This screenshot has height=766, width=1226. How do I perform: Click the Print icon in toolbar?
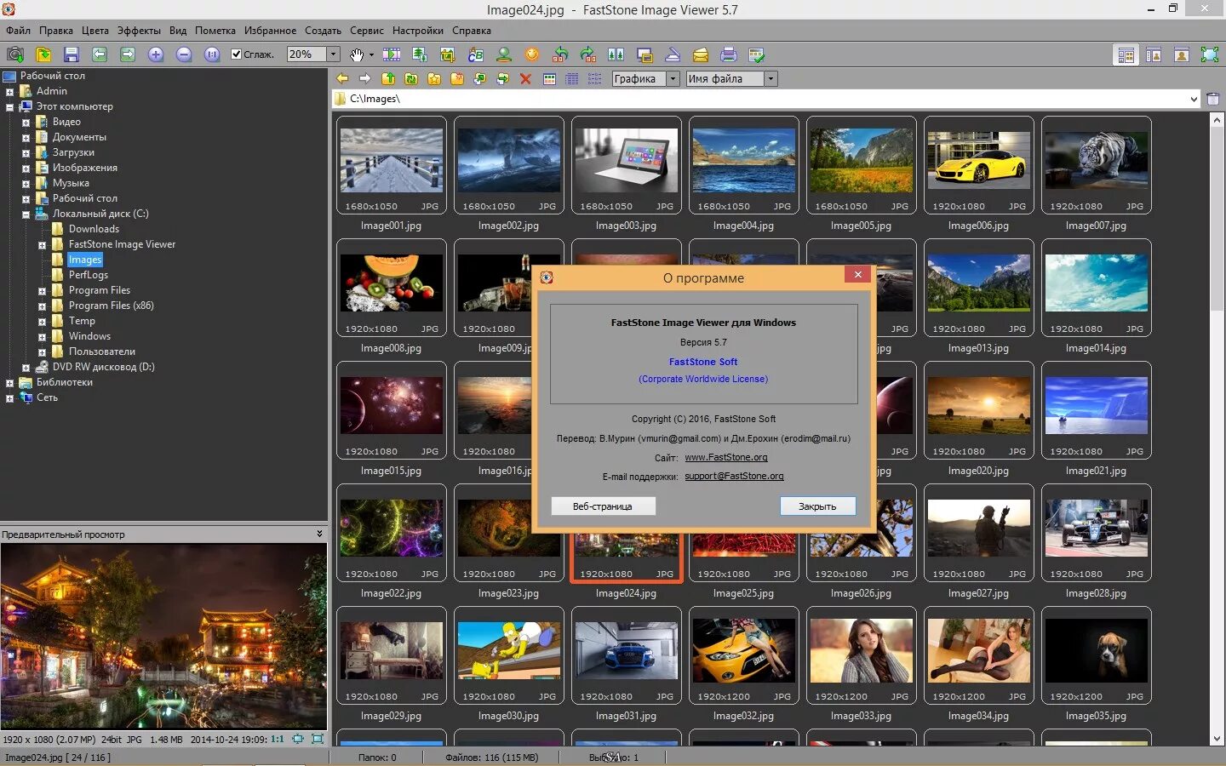coord(728,54)
